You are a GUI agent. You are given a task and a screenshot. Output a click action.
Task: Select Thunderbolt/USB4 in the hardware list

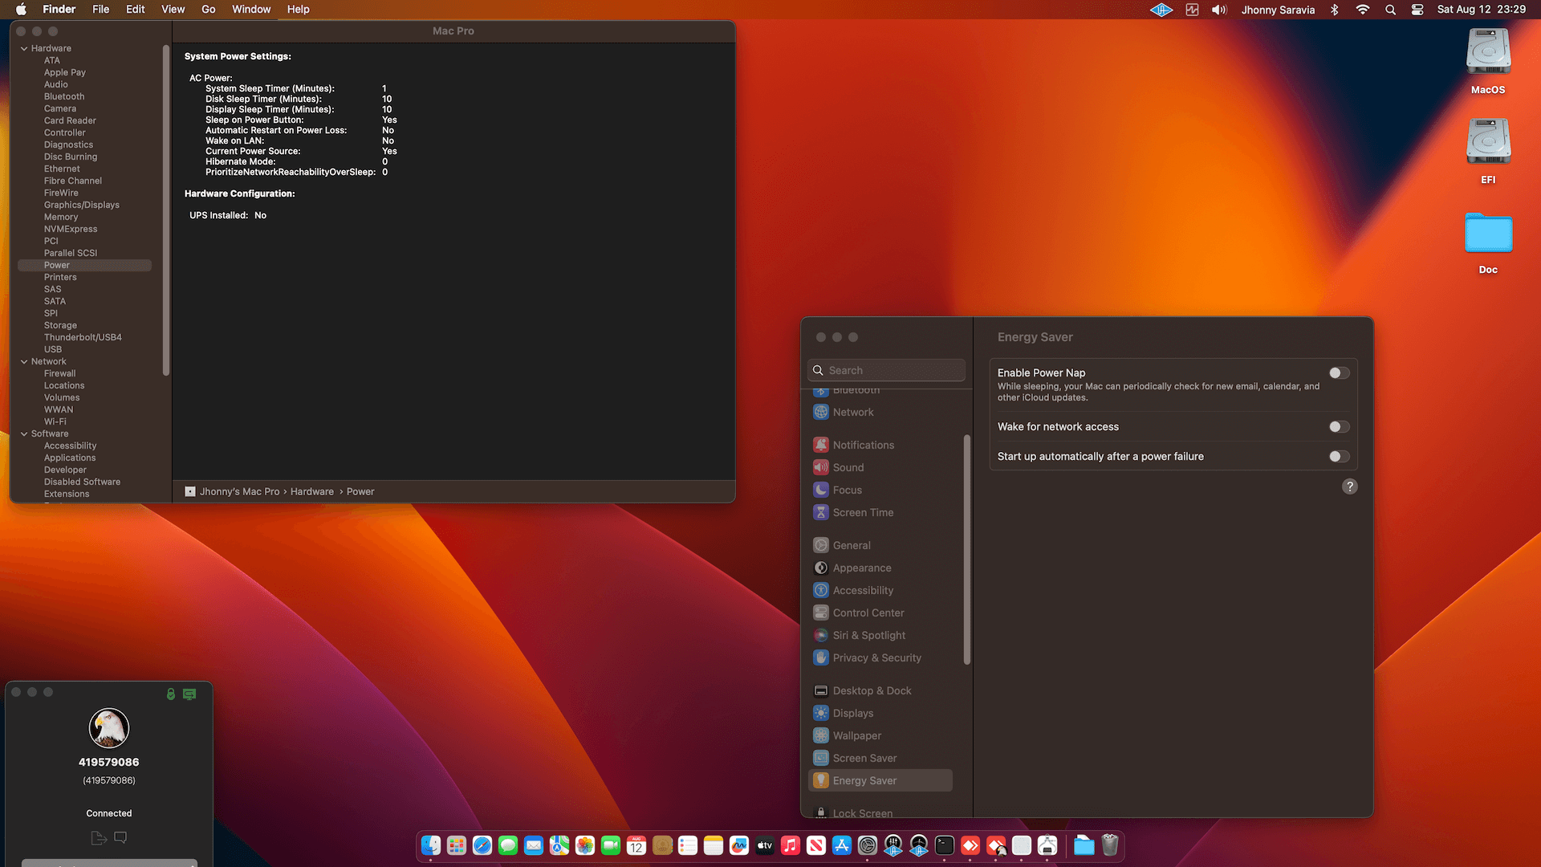click(83, 338)
